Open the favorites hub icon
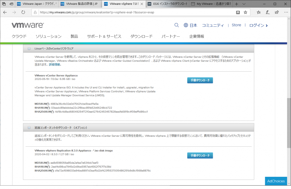291x189 pixels. (259, 12)
